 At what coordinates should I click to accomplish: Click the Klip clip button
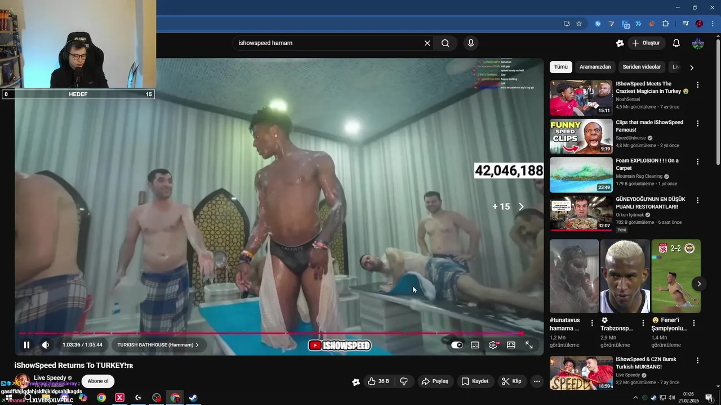coord(511,381)
